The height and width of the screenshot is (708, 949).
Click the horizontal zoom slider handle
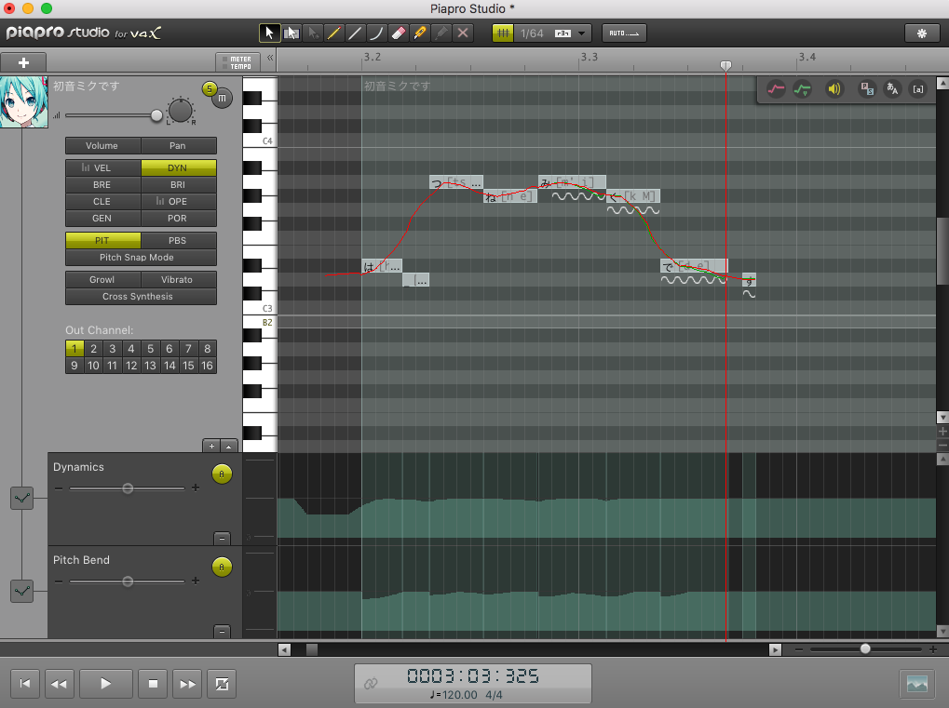click(865, 648)
